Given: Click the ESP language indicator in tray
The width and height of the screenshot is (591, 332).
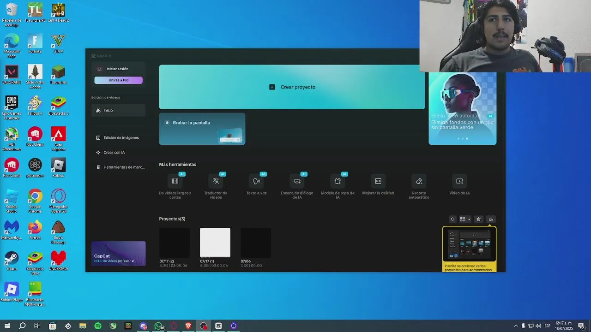Looking at the screenshot, I should tap(548, 326).
